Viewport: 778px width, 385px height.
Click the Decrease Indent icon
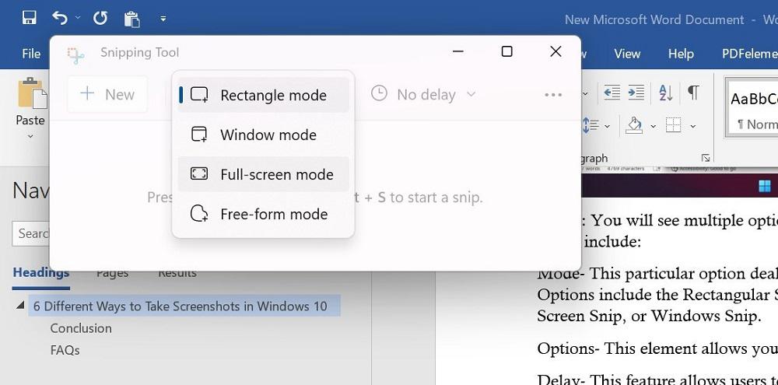click(612, 93)
